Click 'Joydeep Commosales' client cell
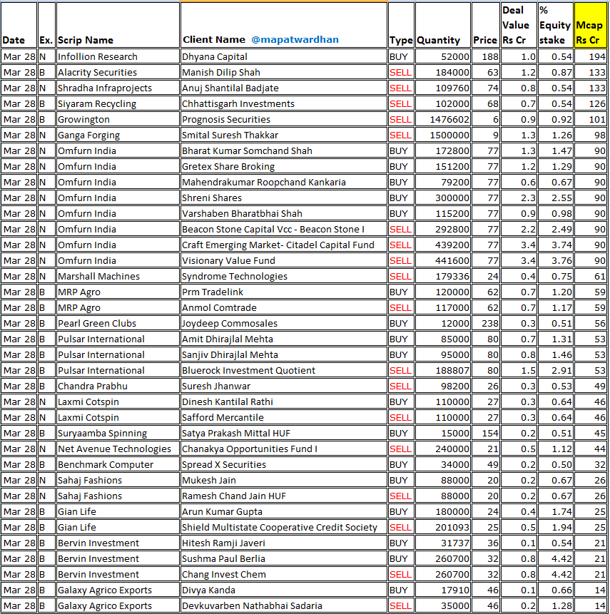Image resolution: width=610 pixels, height=614 pixels. [284, 323]
